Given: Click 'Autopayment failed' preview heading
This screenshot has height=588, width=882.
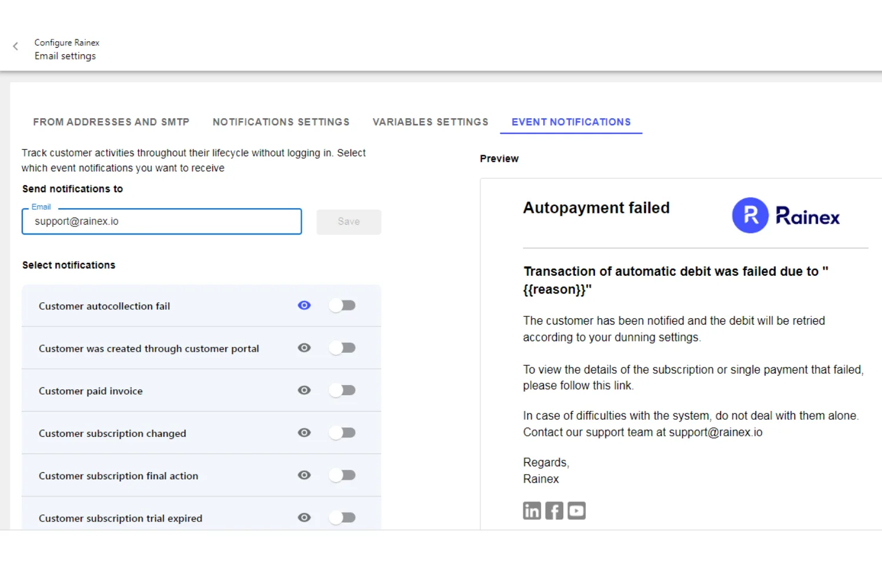Looking at the screenshot, I should [596, 208].
